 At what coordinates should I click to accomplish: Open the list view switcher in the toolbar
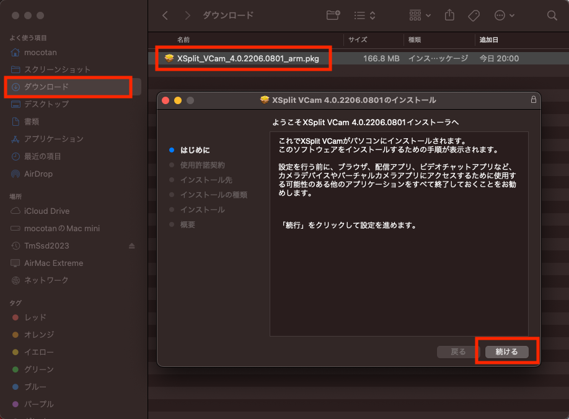(x=364, y=15)
